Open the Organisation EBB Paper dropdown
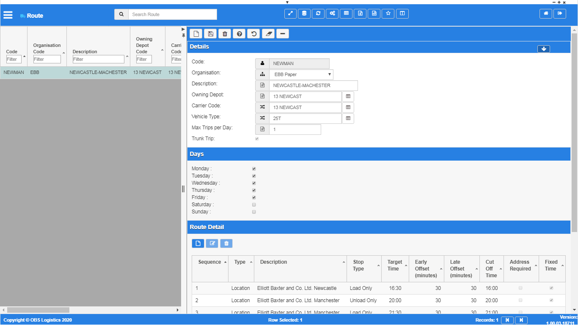Image resolution: width=578 pixels, height=325 pixels. (x=301, y=74)
